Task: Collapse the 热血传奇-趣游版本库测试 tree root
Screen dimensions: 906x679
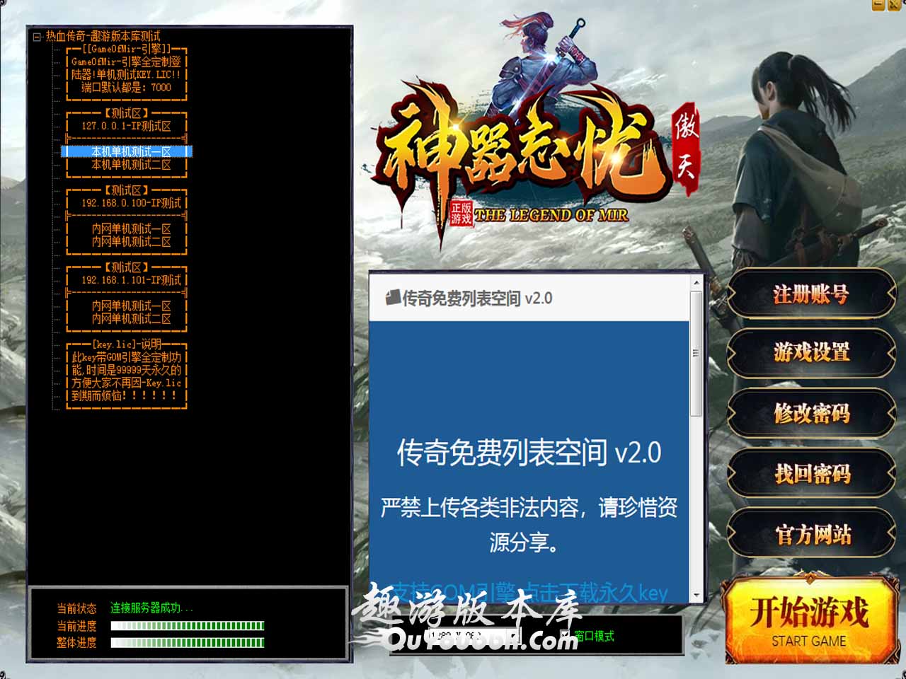Action: pos(37,37)
